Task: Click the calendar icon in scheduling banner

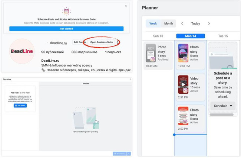Action: coord(66,11)
